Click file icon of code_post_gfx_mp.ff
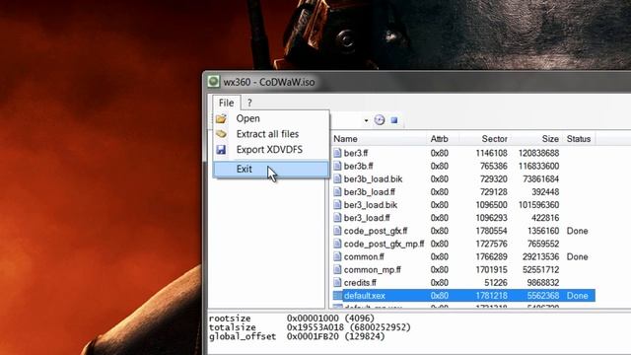This screenshot has width=631, height=355. tap(337, 244)
